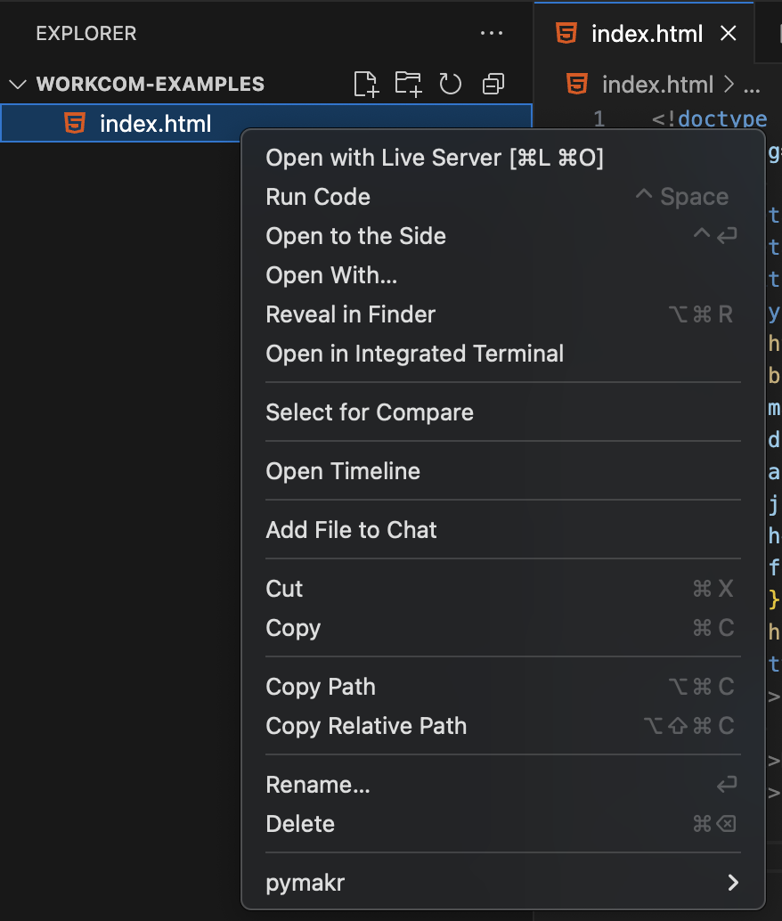
Task: Select Run Code from context menu
Action: pos(318,197)
